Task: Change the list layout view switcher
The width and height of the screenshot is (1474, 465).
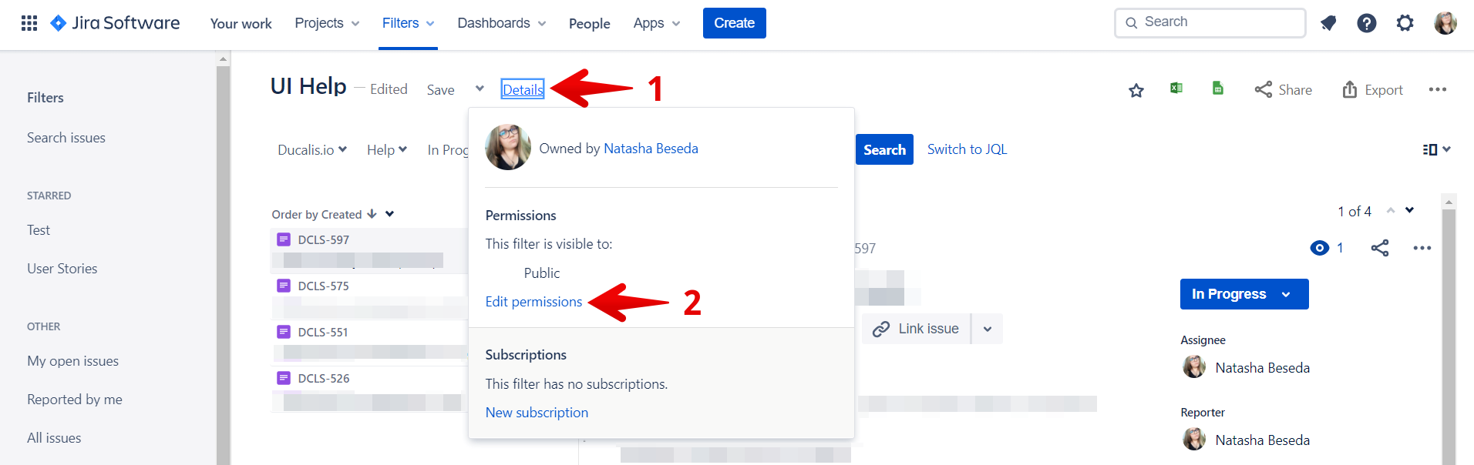Action: [x=1437, y=149]
